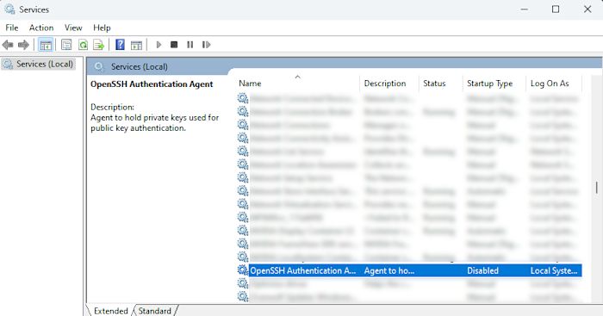This screenshot has width=603, height=316.
Task: Click the Start Service play icon
Action: [159, 45]
